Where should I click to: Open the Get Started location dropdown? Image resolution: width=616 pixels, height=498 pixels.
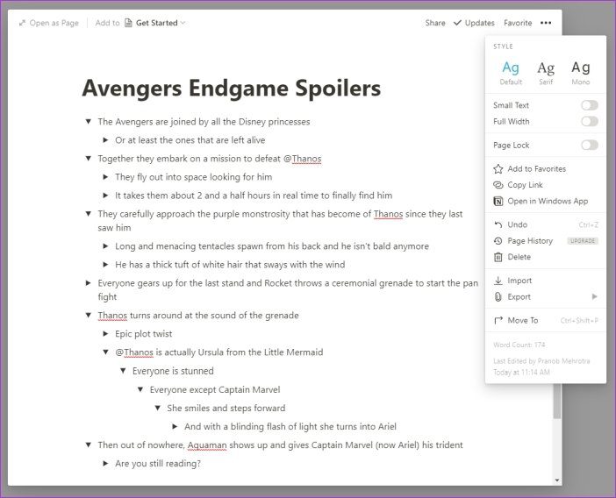coord(155,23)
